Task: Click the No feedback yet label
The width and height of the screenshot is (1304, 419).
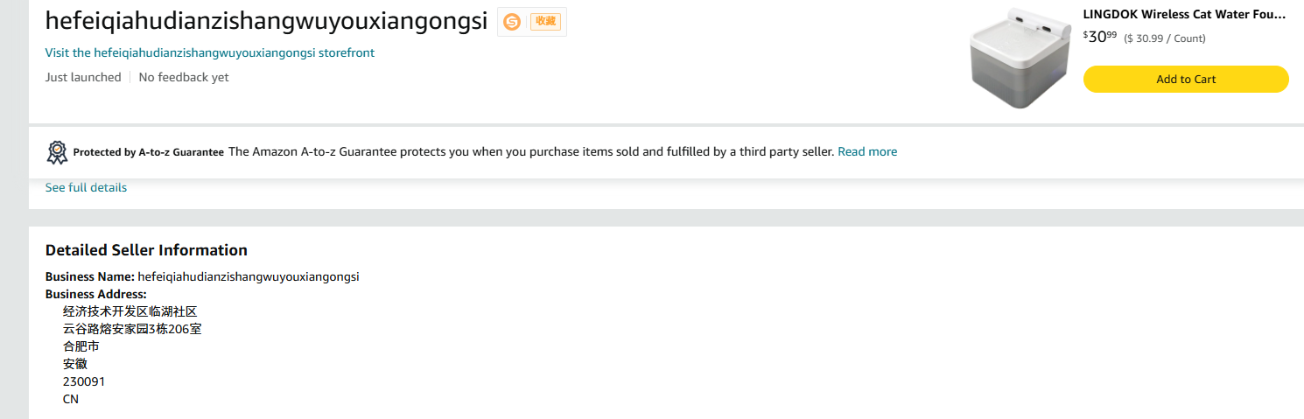Action: 184,77
